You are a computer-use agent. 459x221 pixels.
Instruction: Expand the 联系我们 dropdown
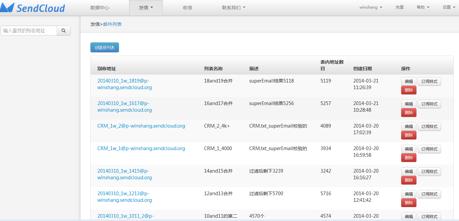(234, 7)
